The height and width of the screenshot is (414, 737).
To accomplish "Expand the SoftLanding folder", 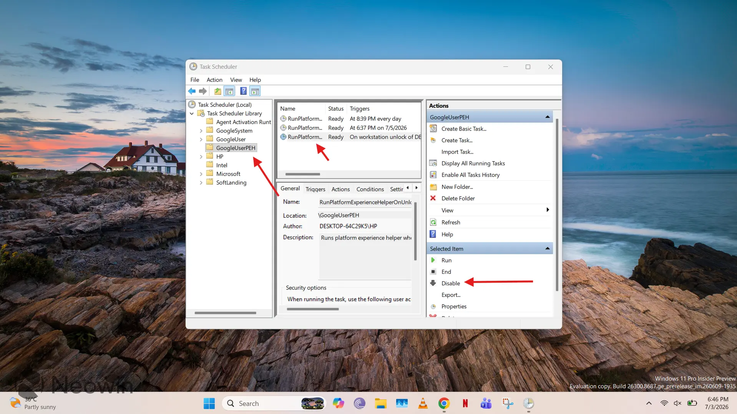I will pyautogui.click(x=201, y=183).
